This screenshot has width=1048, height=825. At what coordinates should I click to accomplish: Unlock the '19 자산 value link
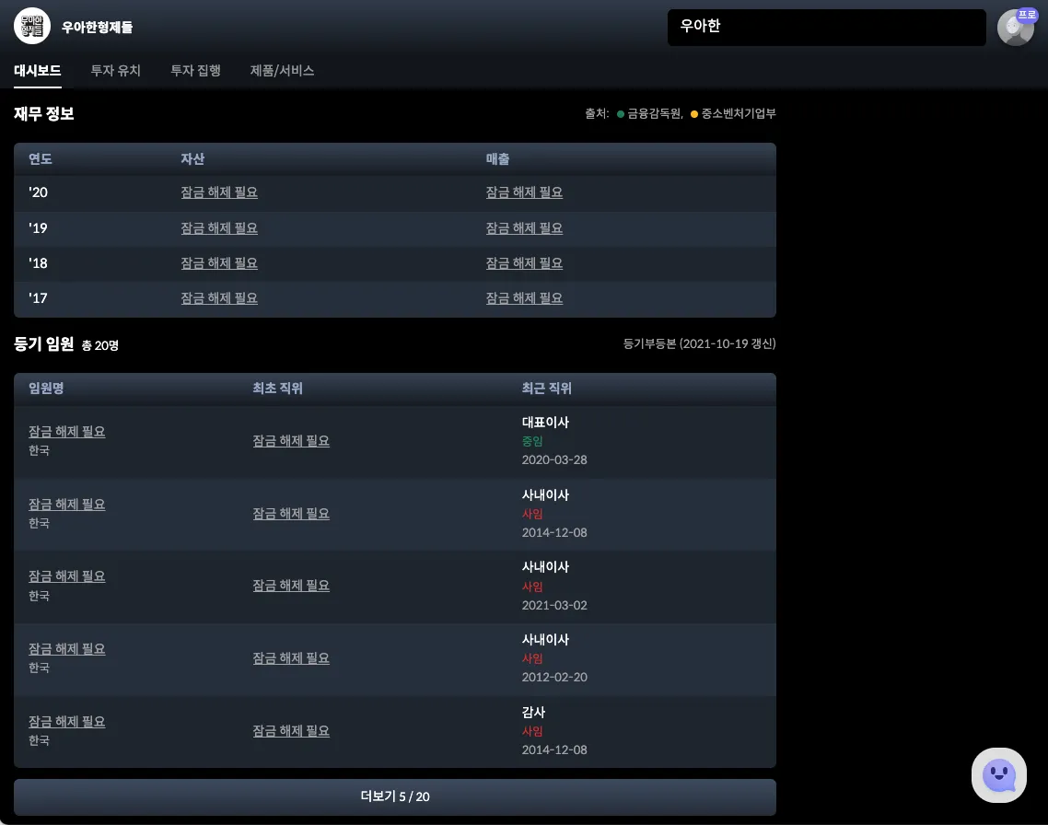point(219,228)
